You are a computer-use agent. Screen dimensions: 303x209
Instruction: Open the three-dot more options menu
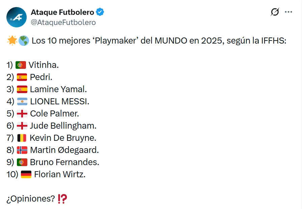tap(288, 12)
